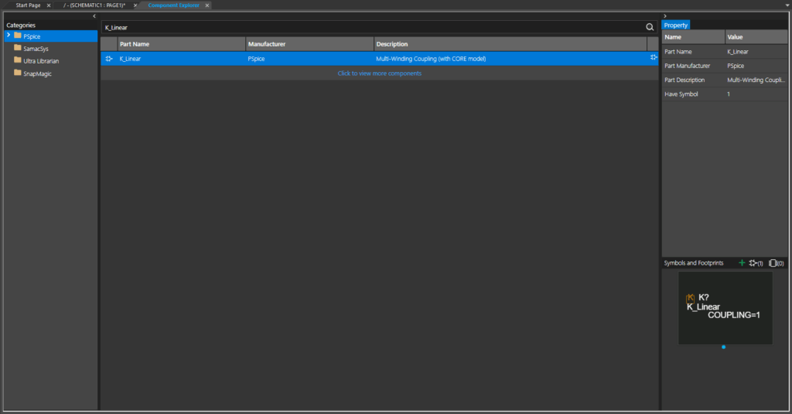Click the Categories panel heading
792x414 pixels.
tap(21, 25)
